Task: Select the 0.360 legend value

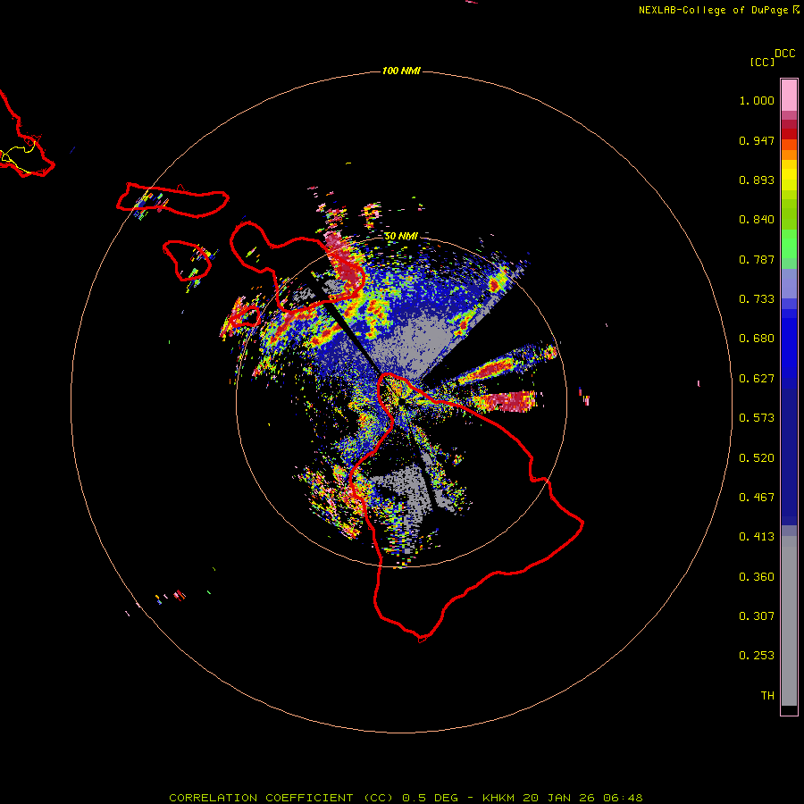Action: [757, 577]
